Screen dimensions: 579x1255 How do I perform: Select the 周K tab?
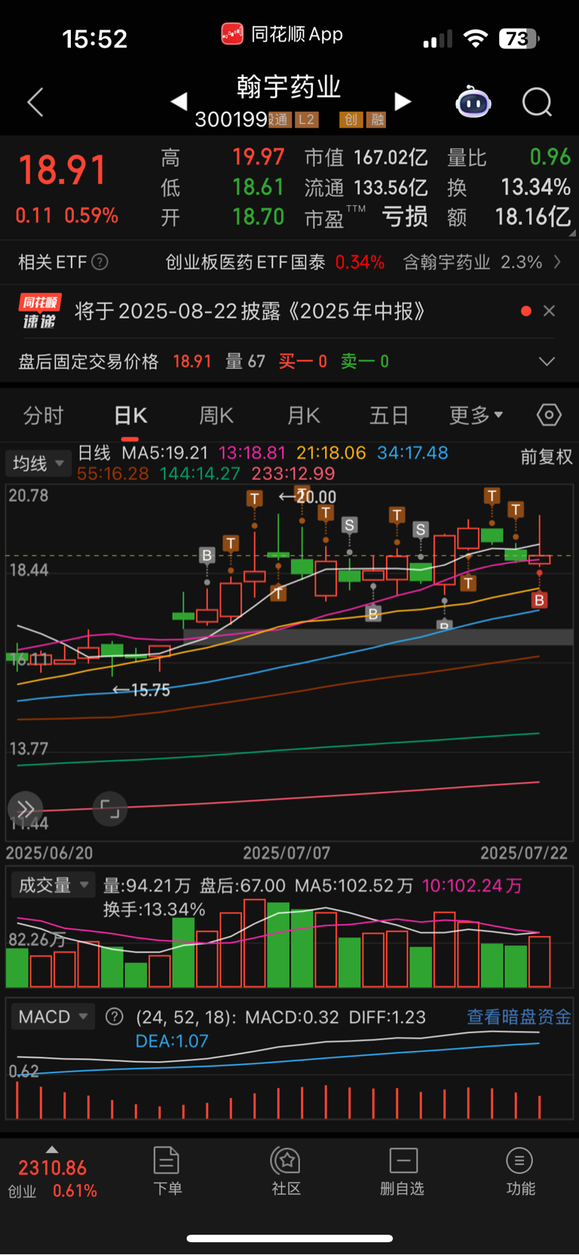click(x=216, y=415)
